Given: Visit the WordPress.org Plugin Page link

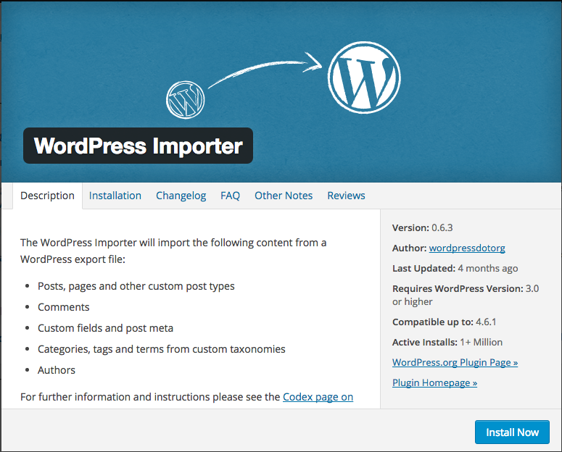Looking at the screenshot, I should tap(455, 362).
